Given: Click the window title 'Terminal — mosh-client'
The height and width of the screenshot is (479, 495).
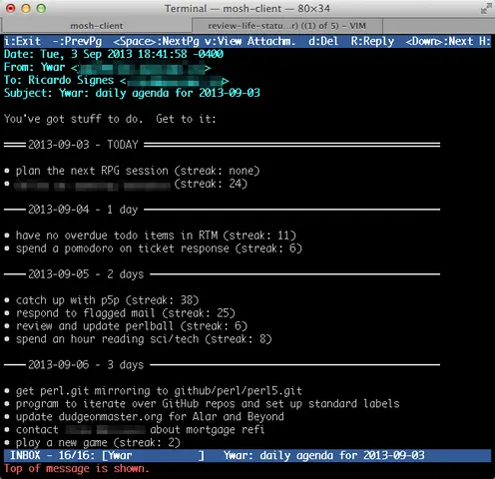Looking at the screenshot, I should (247, 8).
